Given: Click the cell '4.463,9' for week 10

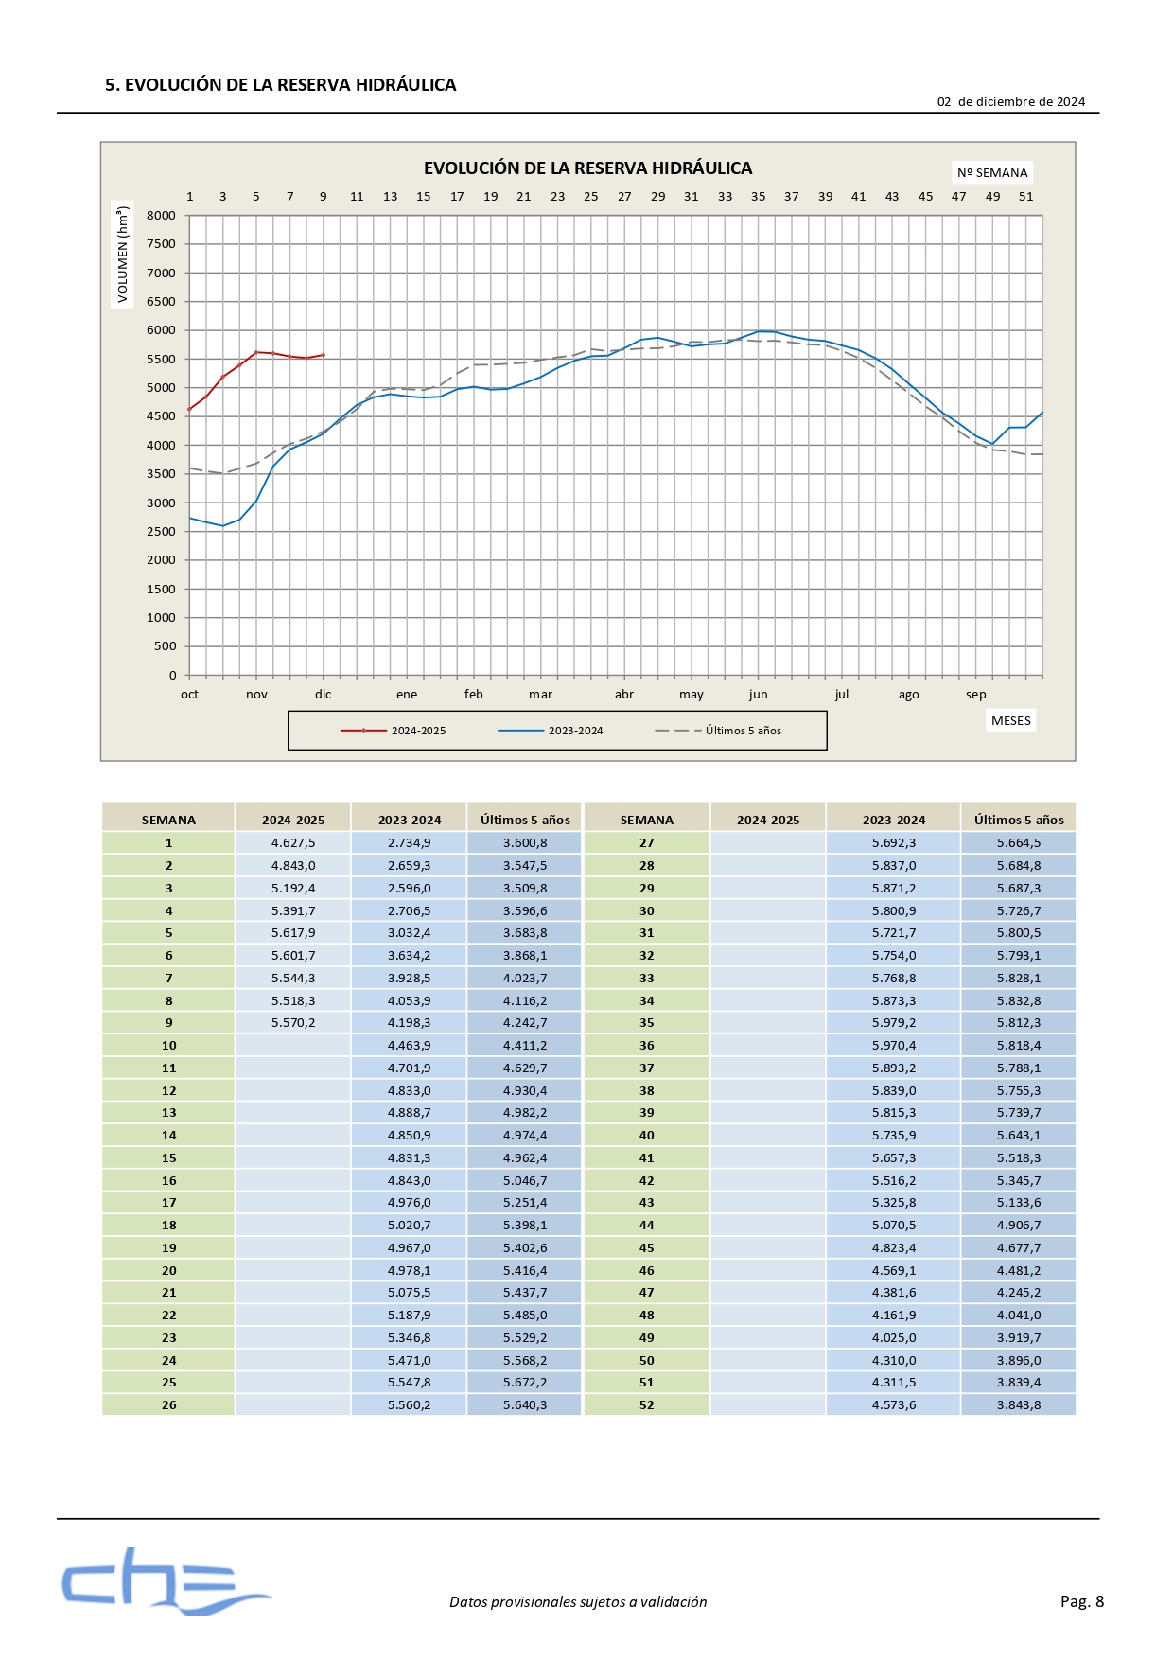Looking at the screenshot, I should pos(410,1046).
